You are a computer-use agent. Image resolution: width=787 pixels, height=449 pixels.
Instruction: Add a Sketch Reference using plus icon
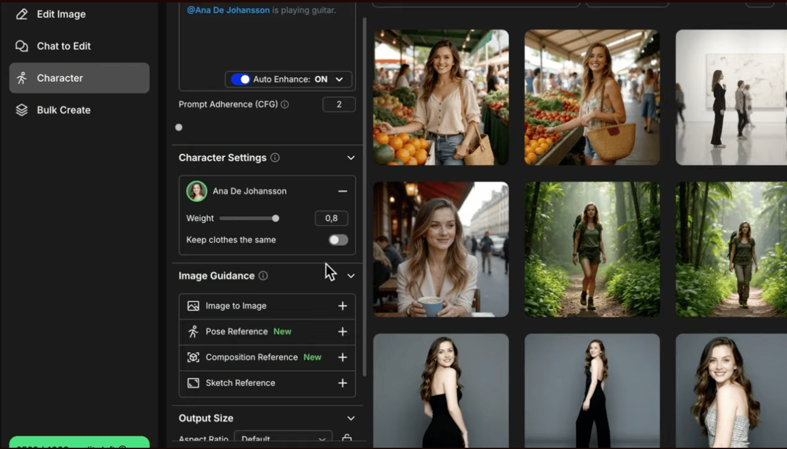342,383
